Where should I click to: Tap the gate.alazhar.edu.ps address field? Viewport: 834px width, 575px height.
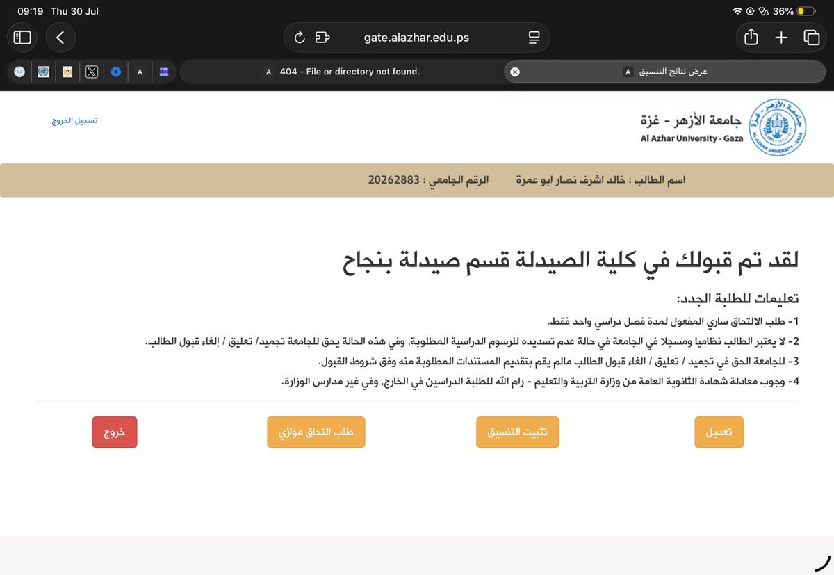click(x=416, y=38)
